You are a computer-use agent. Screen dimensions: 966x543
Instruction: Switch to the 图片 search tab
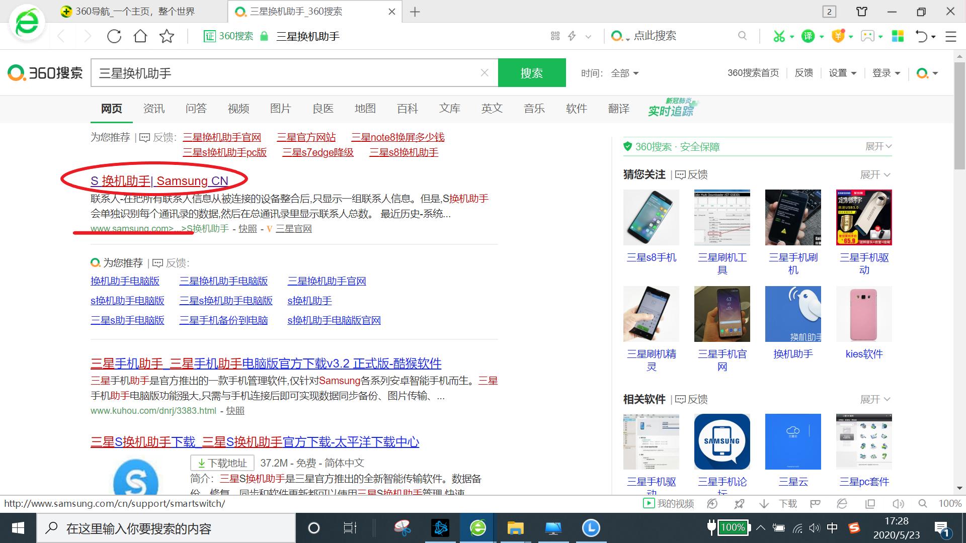(x=280, y=109)
